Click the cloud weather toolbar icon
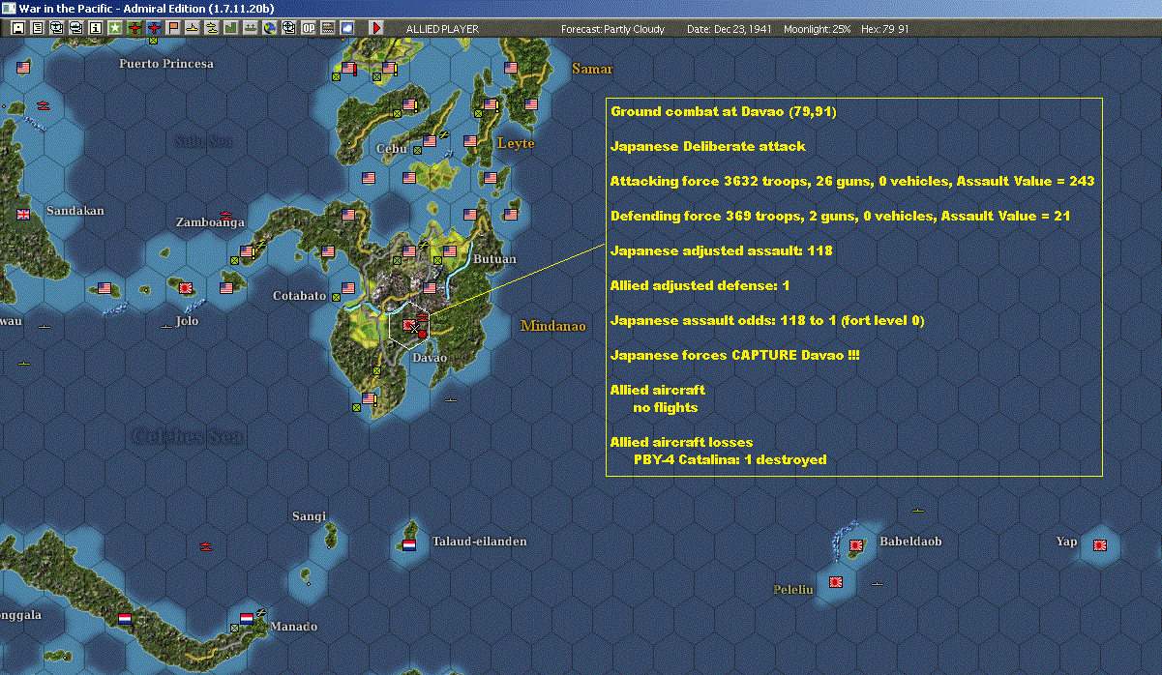Image resolution: width=1162 pixels, height=675 pixels. pos(347,28)
